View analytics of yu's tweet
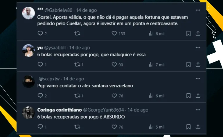This screenshot has width=223, height=137. tap(151, 64)
